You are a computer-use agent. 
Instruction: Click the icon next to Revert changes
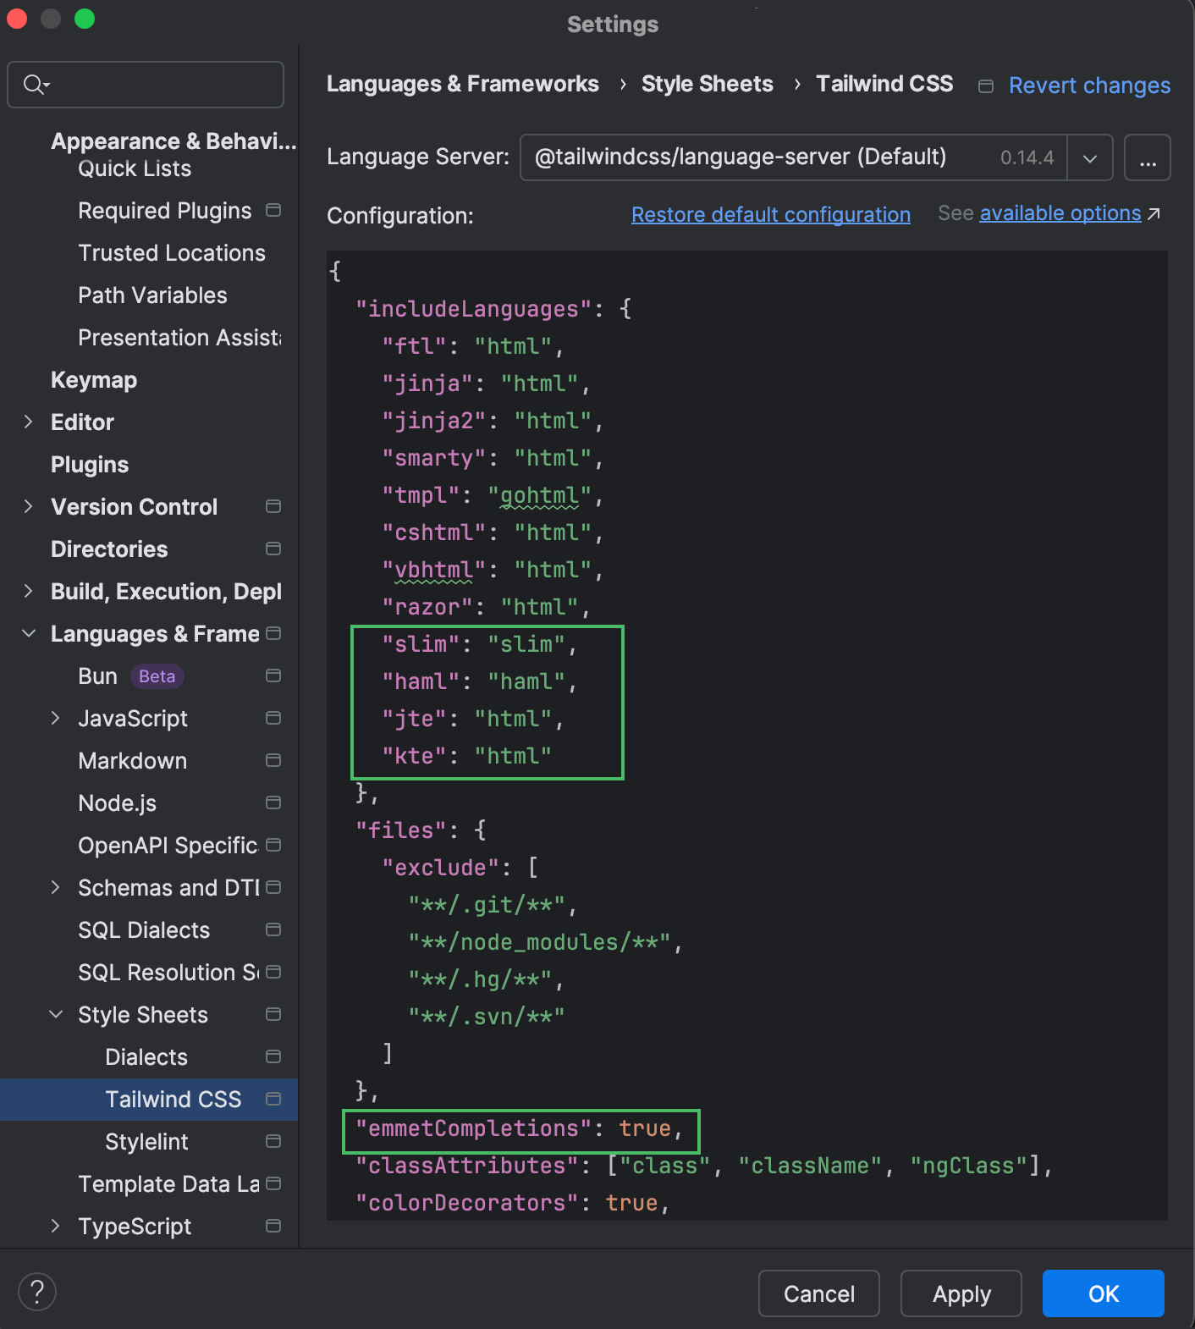pyautogui.click(x=986, y=86)
